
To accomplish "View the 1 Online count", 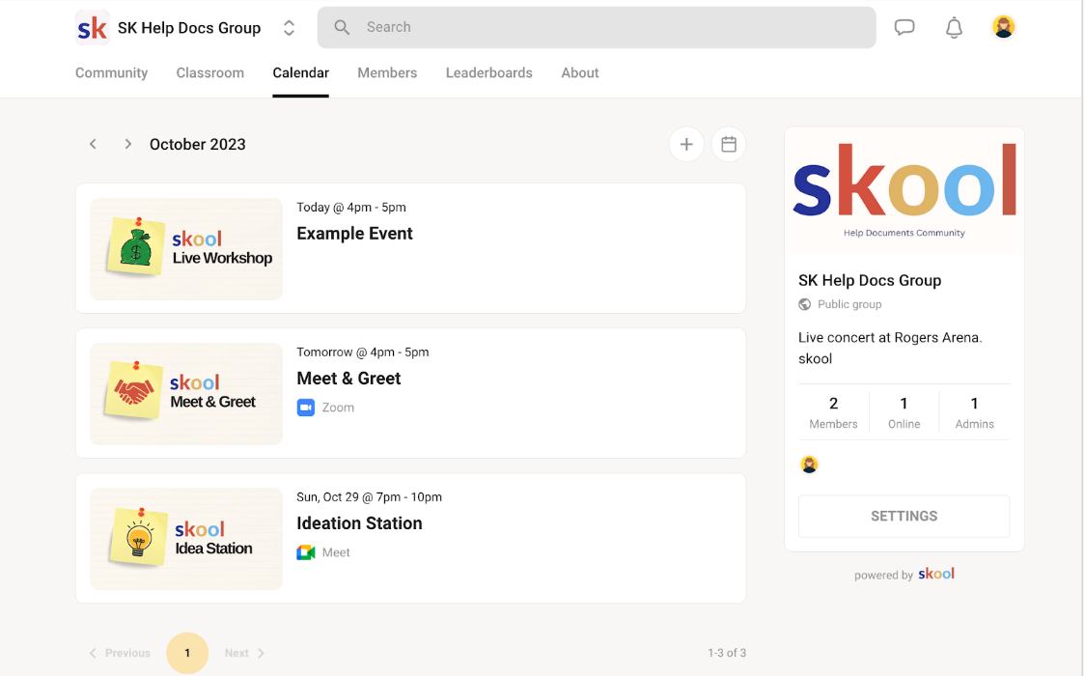I will (x=904, y=412).
